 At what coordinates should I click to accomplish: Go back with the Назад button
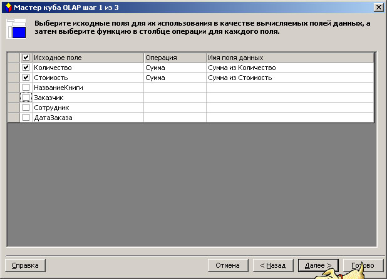pyautogui.click(x=272, y=265)
